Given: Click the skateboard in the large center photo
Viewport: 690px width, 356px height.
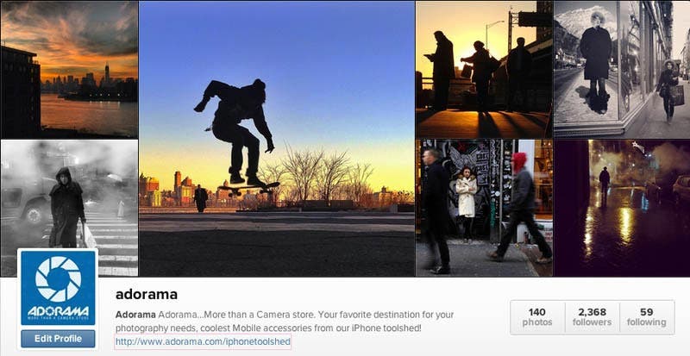Looking at the screenshot, I should pyautogui.click(x=248, y=188).
